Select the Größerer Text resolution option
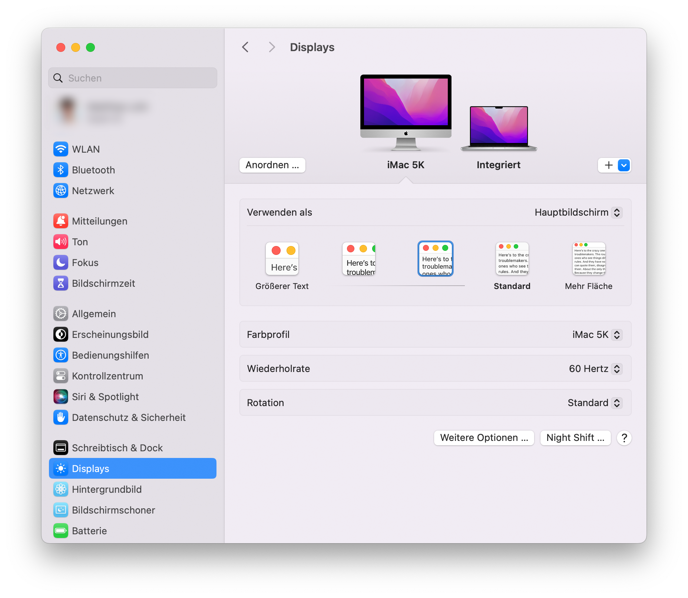 282,266
